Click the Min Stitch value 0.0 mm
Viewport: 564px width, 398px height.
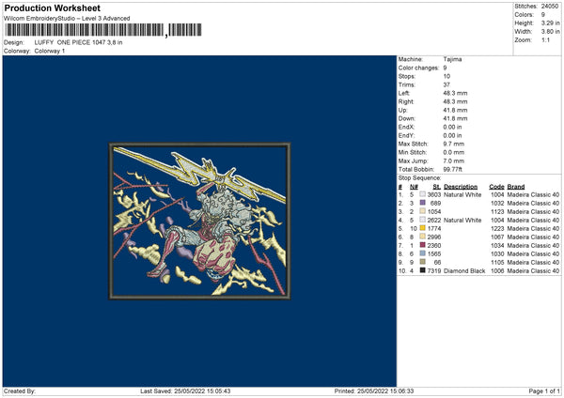[x=454, y=152]
